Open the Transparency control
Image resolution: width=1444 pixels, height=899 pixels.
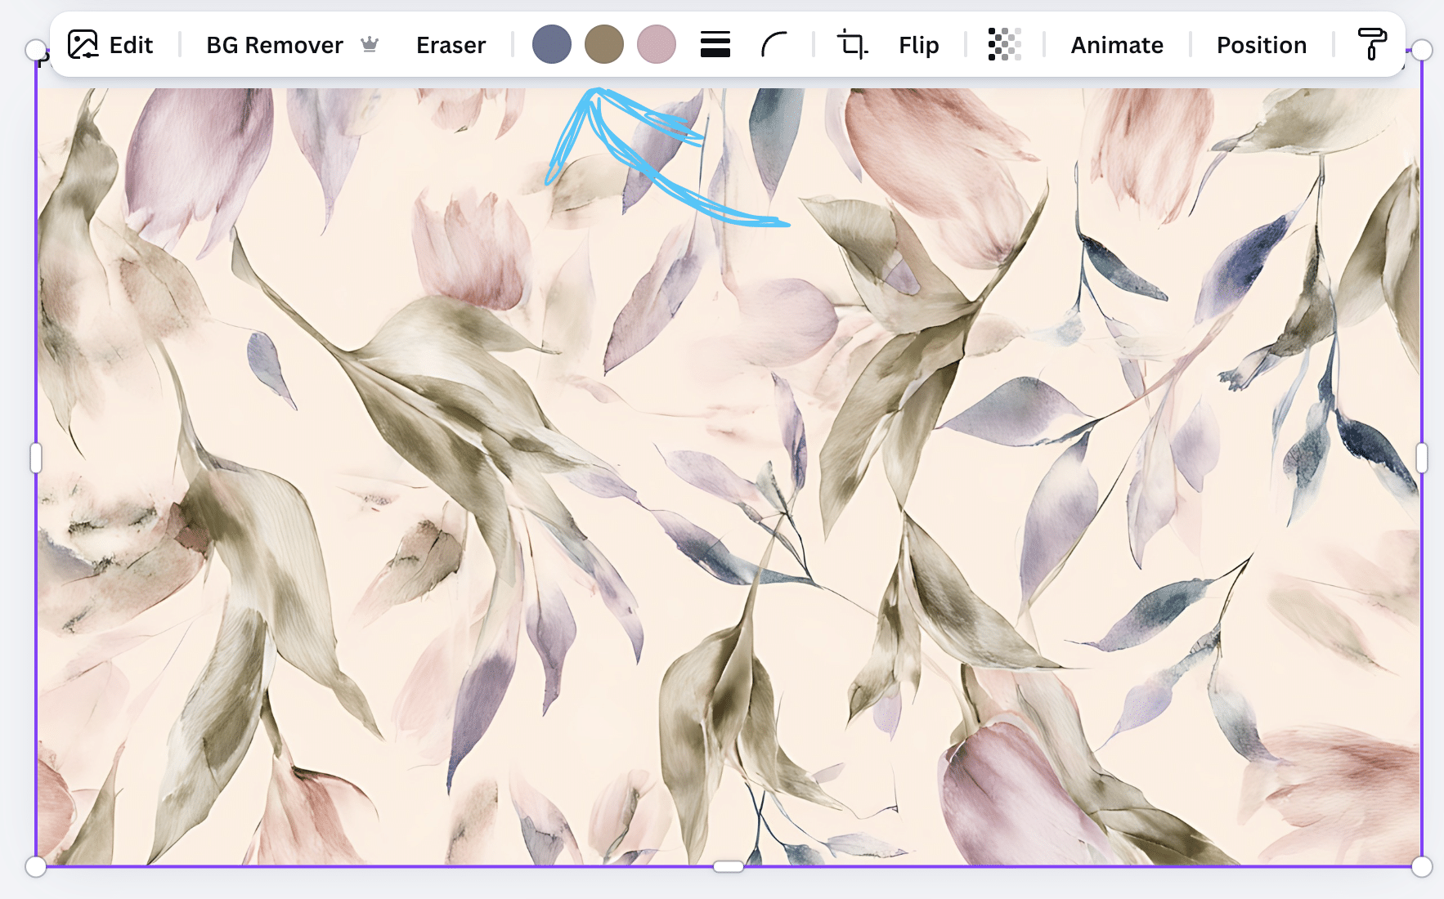(1005, 45)
